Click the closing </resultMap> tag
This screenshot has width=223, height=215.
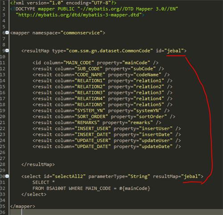coord(38,164)
